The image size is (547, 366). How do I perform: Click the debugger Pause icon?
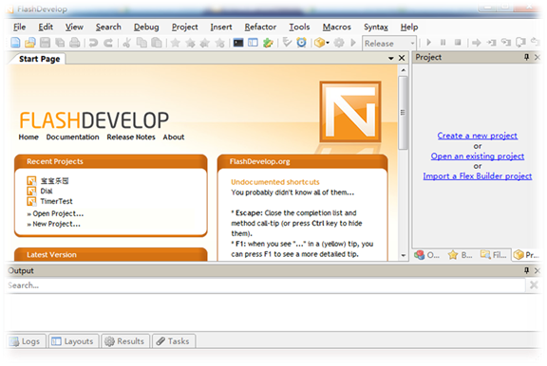click(x=443, y=43)
